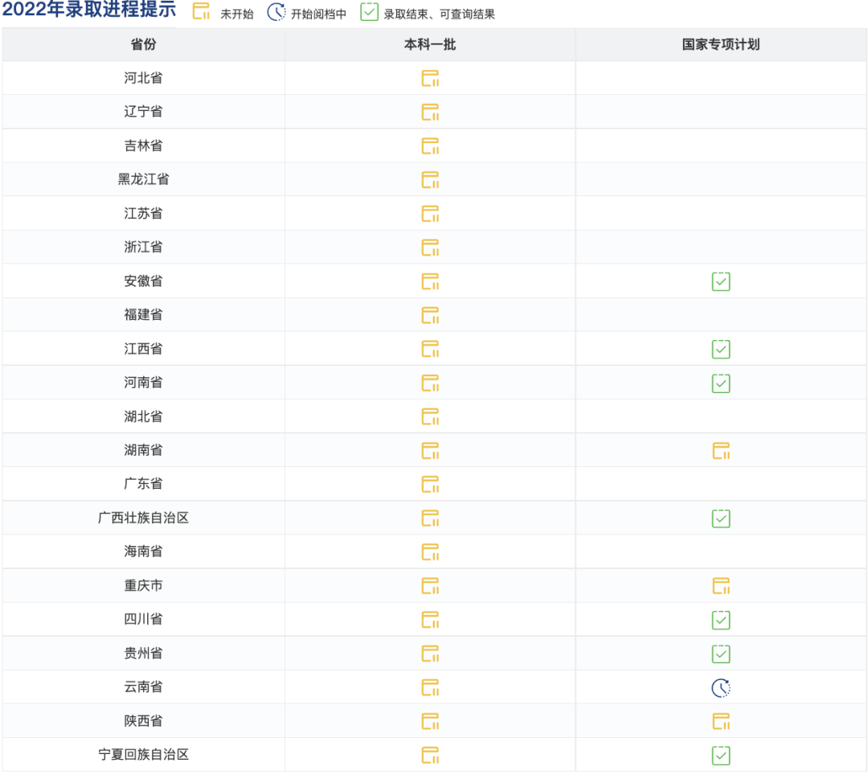868x775 pixels.
Task: Click 湖南省's yellow icon under 国家专项计划
Action: coord(721,450)
